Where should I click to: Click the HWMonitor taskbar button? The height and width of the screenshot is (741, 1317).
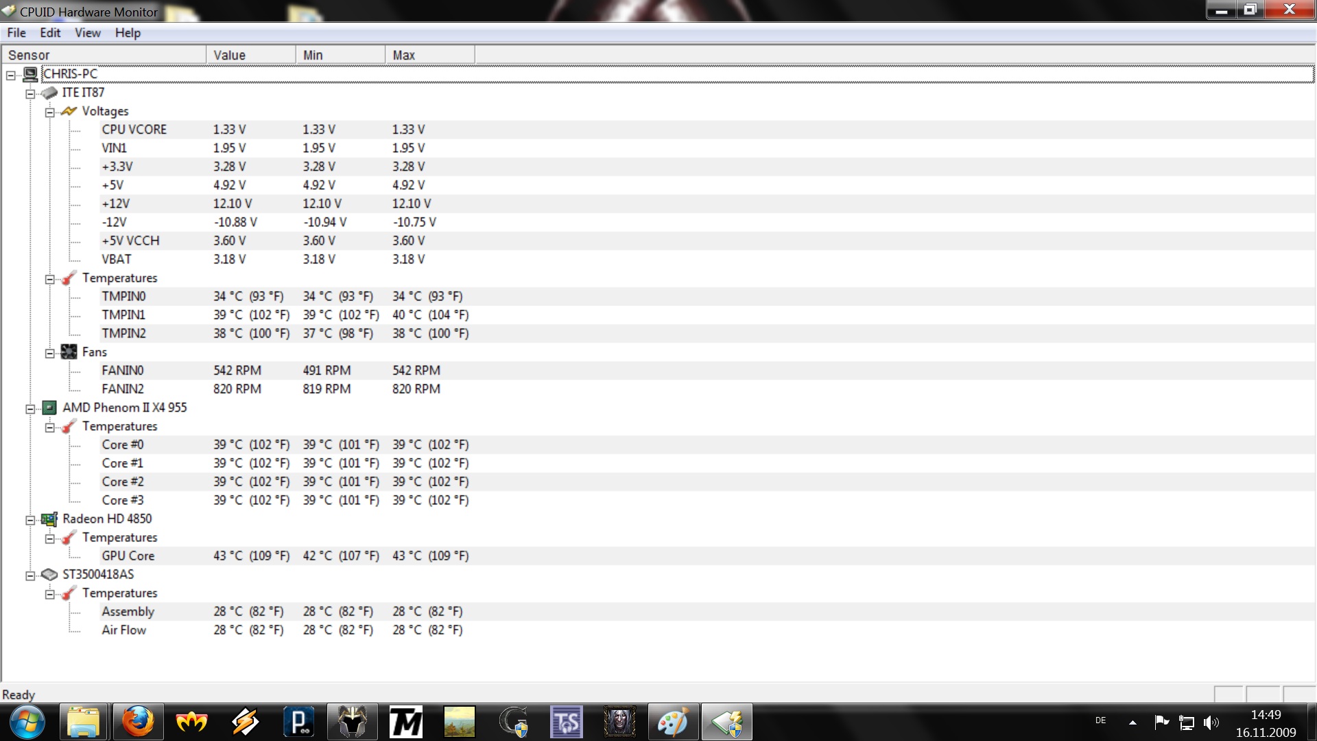pos(726,722)
